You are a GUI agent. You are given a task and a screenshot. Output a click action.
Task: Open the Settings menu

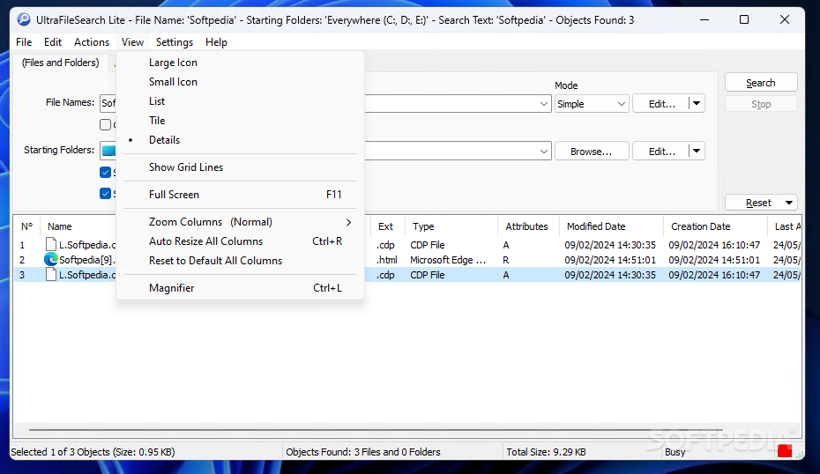(175, 42)
